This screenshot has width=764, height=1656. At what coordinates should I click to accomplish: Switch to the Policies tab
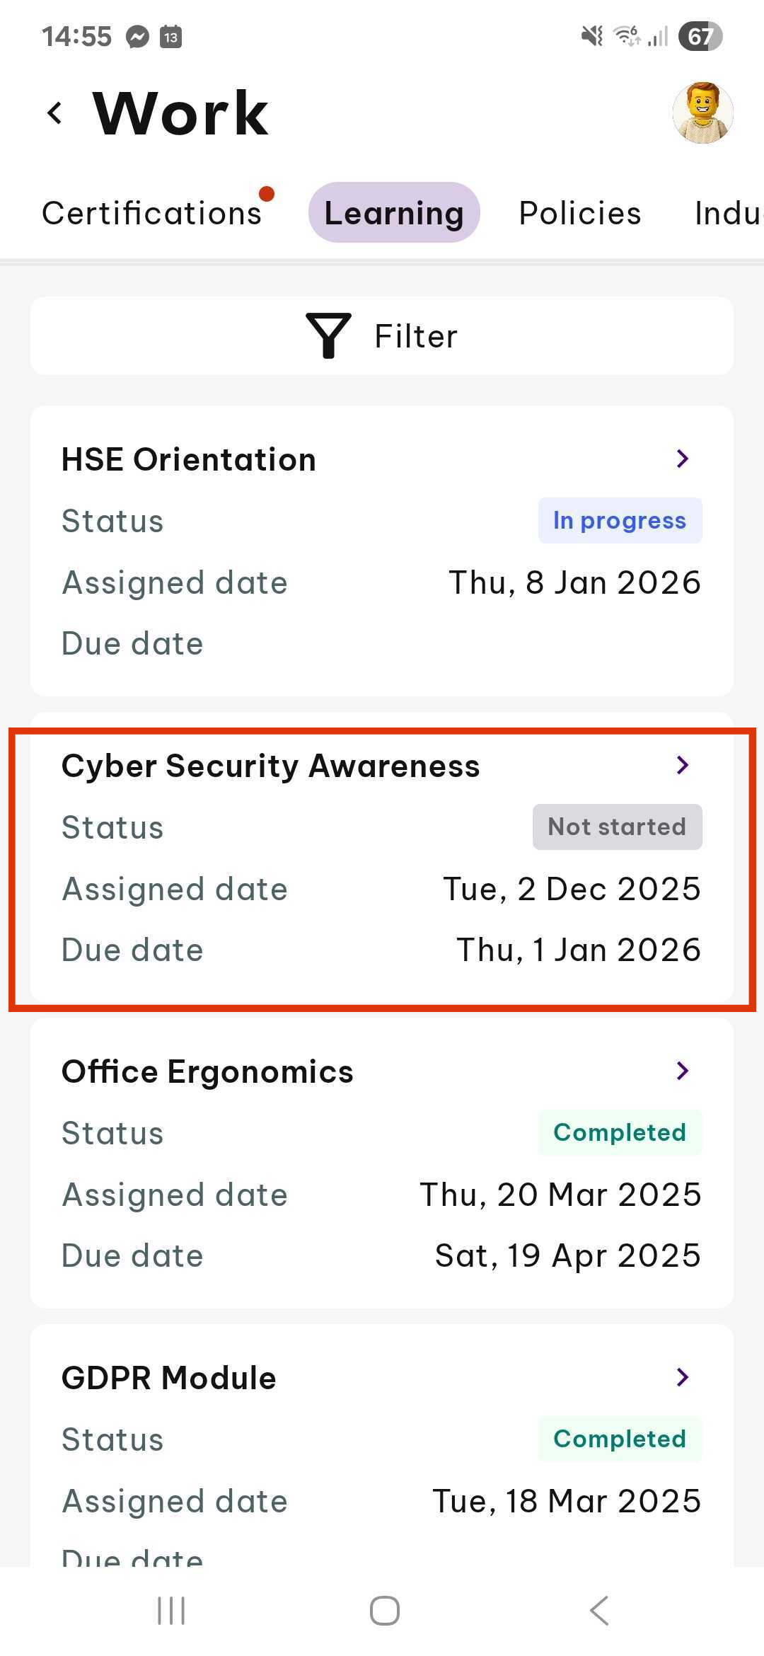coord(580,213)
